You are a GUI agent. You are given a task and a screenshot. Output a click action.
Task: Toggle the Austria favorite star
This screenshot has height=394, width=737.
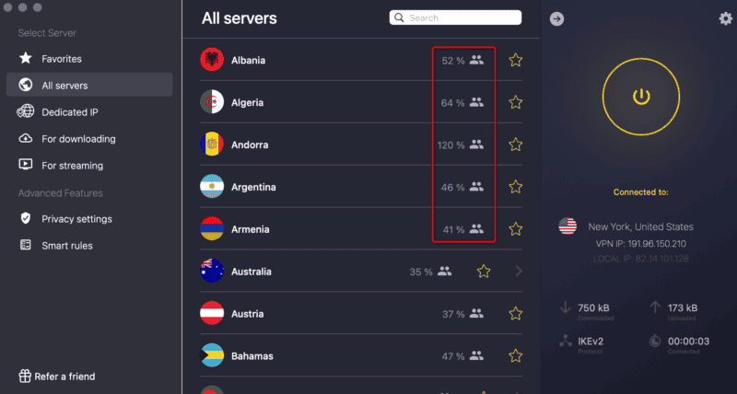[x=516, y=314]
